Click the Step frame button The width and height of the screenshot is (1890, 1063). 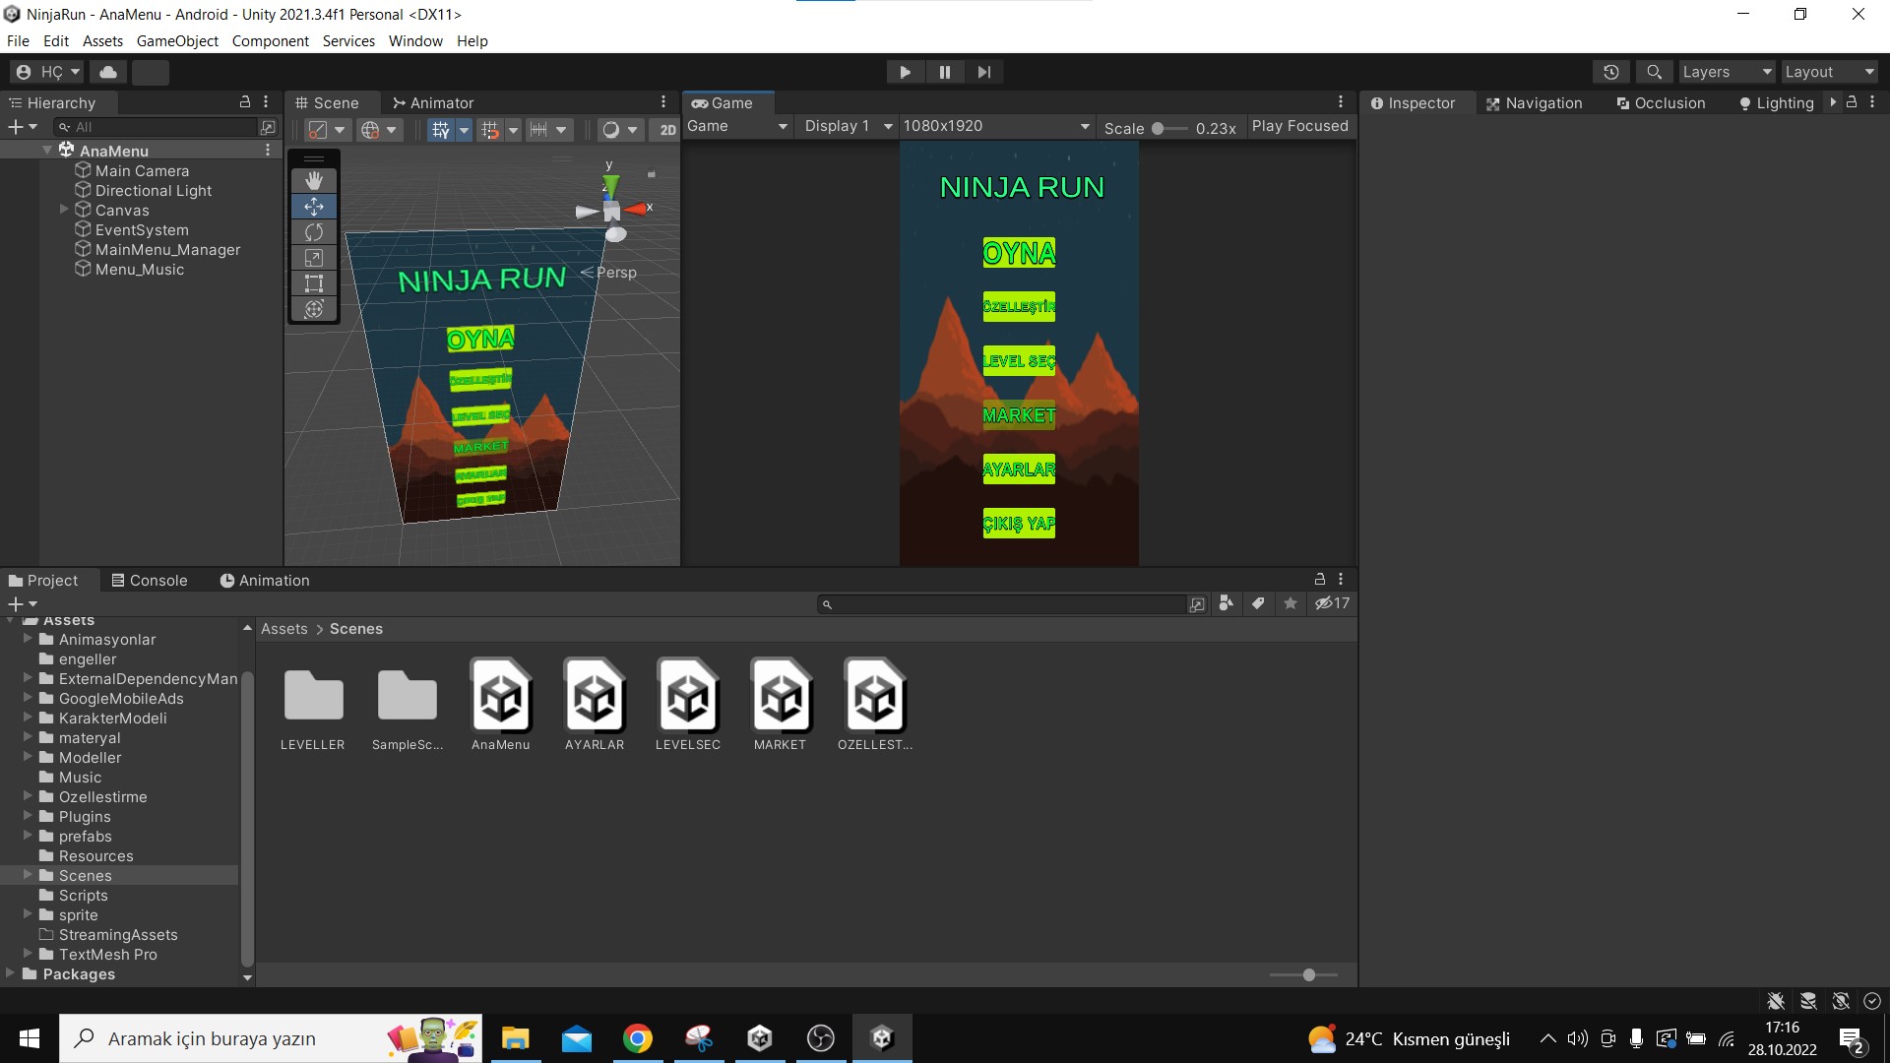click(984, 72)
